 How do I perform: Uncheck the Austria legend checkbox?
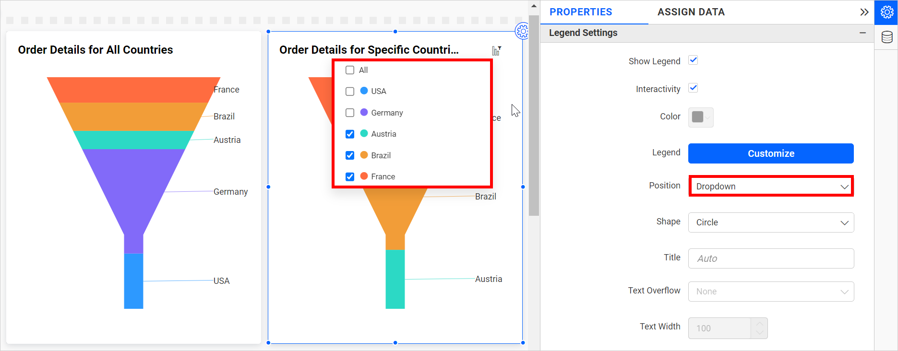[350, 134]
